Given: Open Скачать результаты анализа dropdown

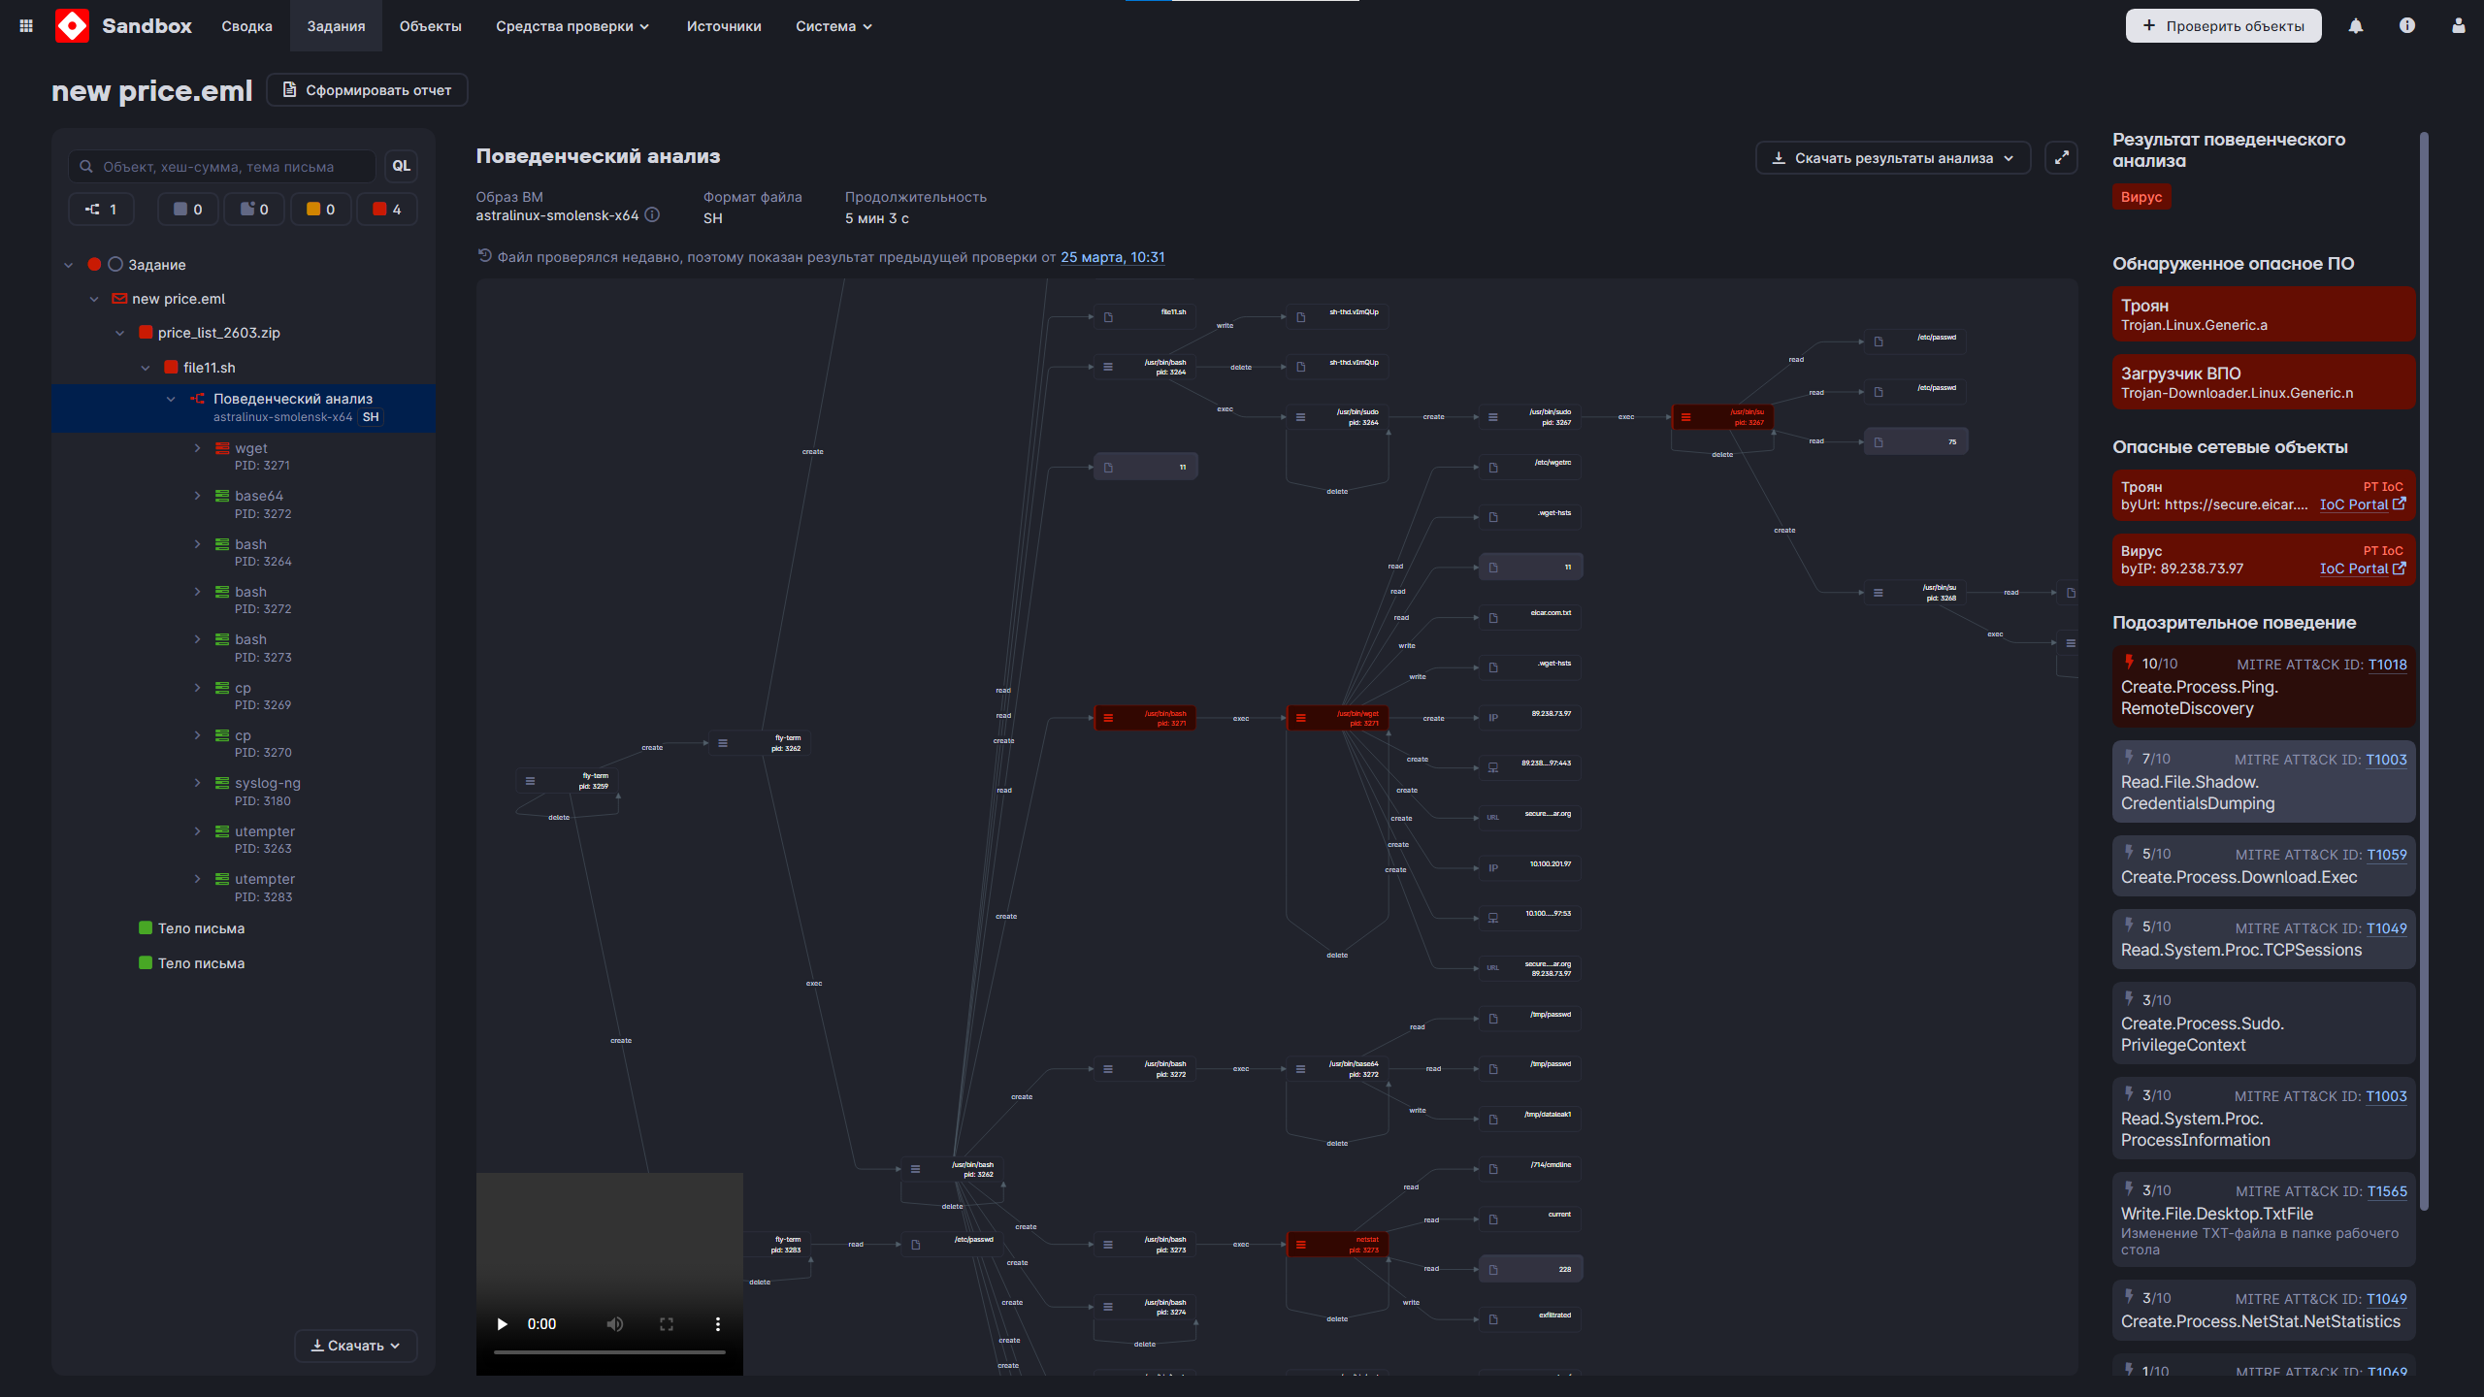Looking at the screenshot, I should coord(1893,158).
